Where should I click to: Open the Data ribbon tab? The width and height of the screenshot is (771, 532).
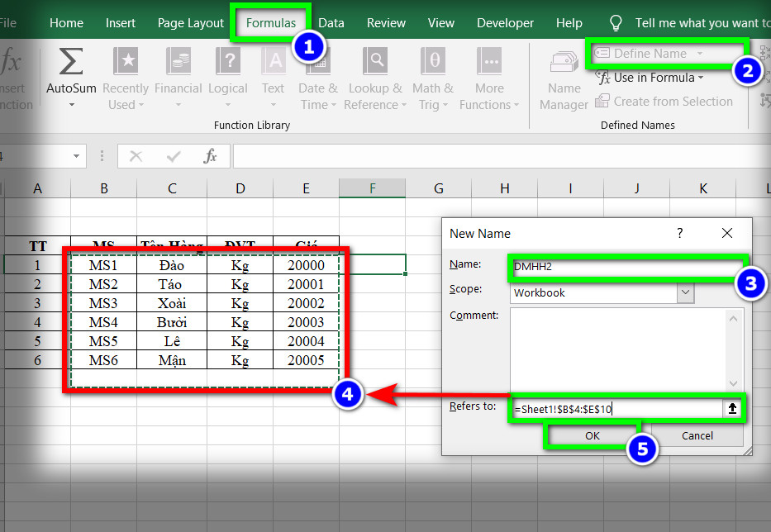[x=331, y=22]
